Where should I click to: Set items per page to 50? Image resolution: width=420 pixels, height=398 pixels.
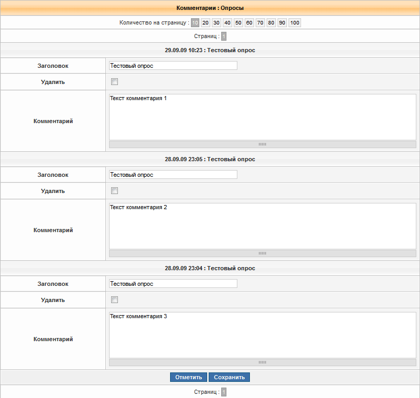238,23
